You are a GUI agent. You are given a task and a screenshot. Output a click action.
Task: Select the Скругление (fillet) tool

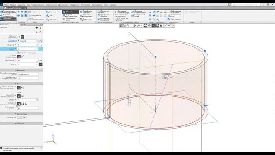click(86, 19)
